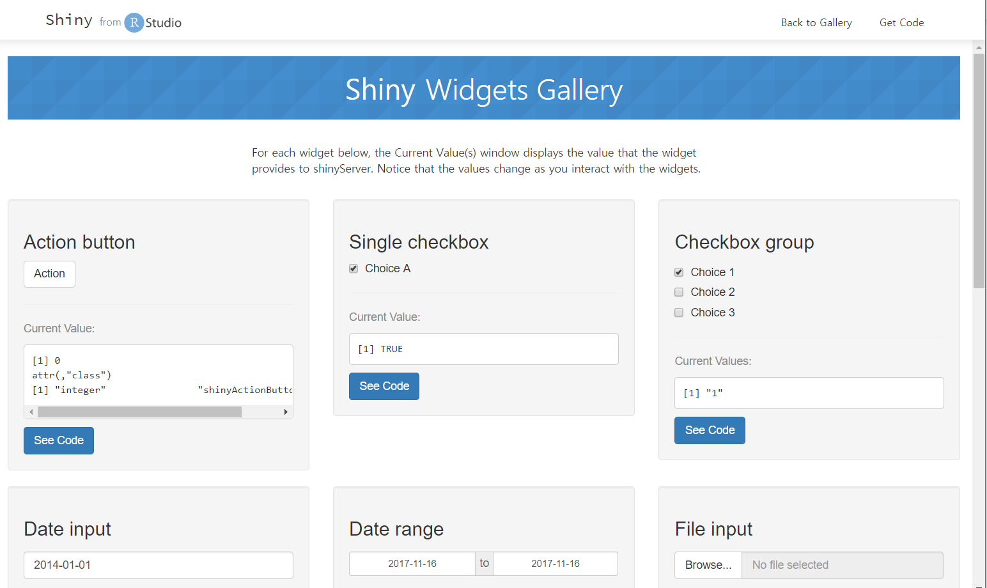
Task: Click the right scroll arrow in Action output
Action: tap(286, 412)
